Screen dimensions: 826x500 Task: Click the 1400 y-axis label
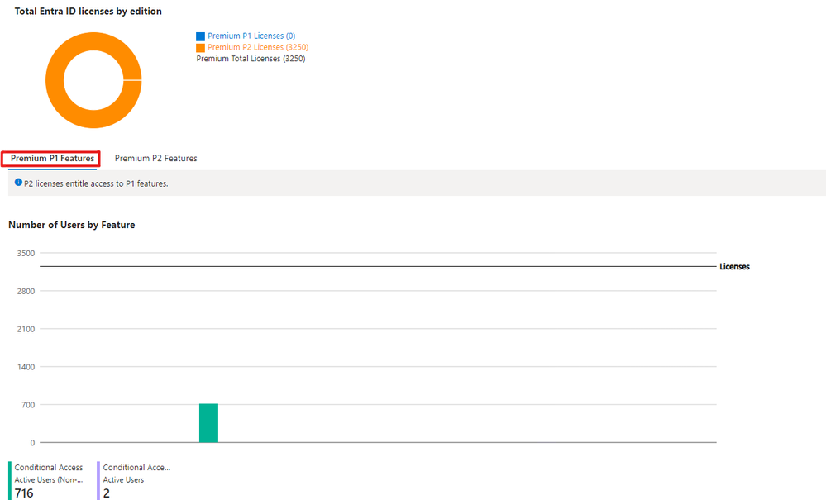pyautogui.click(x=26, y=367)
